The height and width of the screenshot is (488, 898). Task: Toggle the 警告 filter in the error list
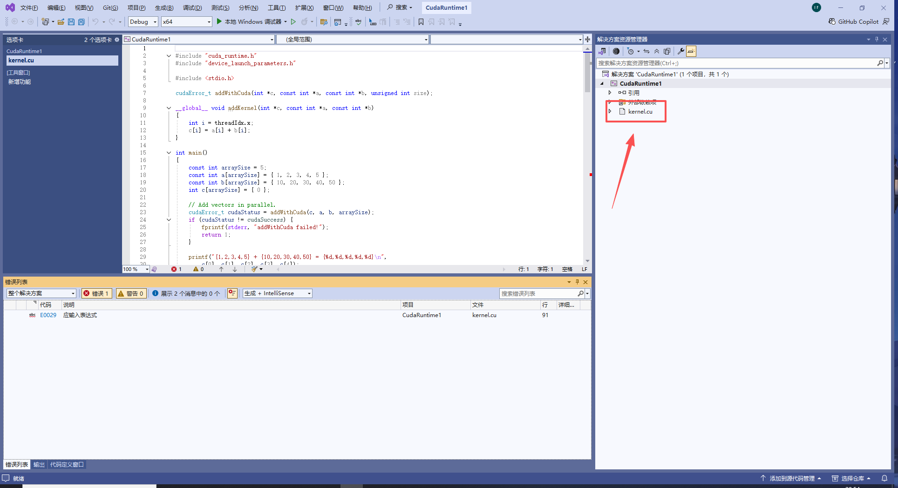click(131, 293)
